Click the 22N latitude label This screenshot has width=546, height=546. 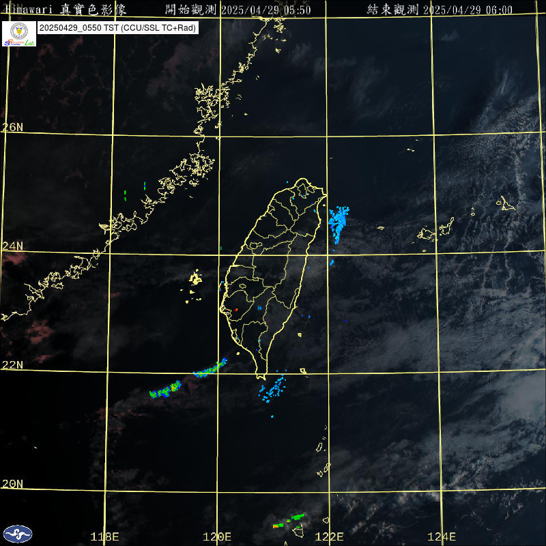coord(12,365)
